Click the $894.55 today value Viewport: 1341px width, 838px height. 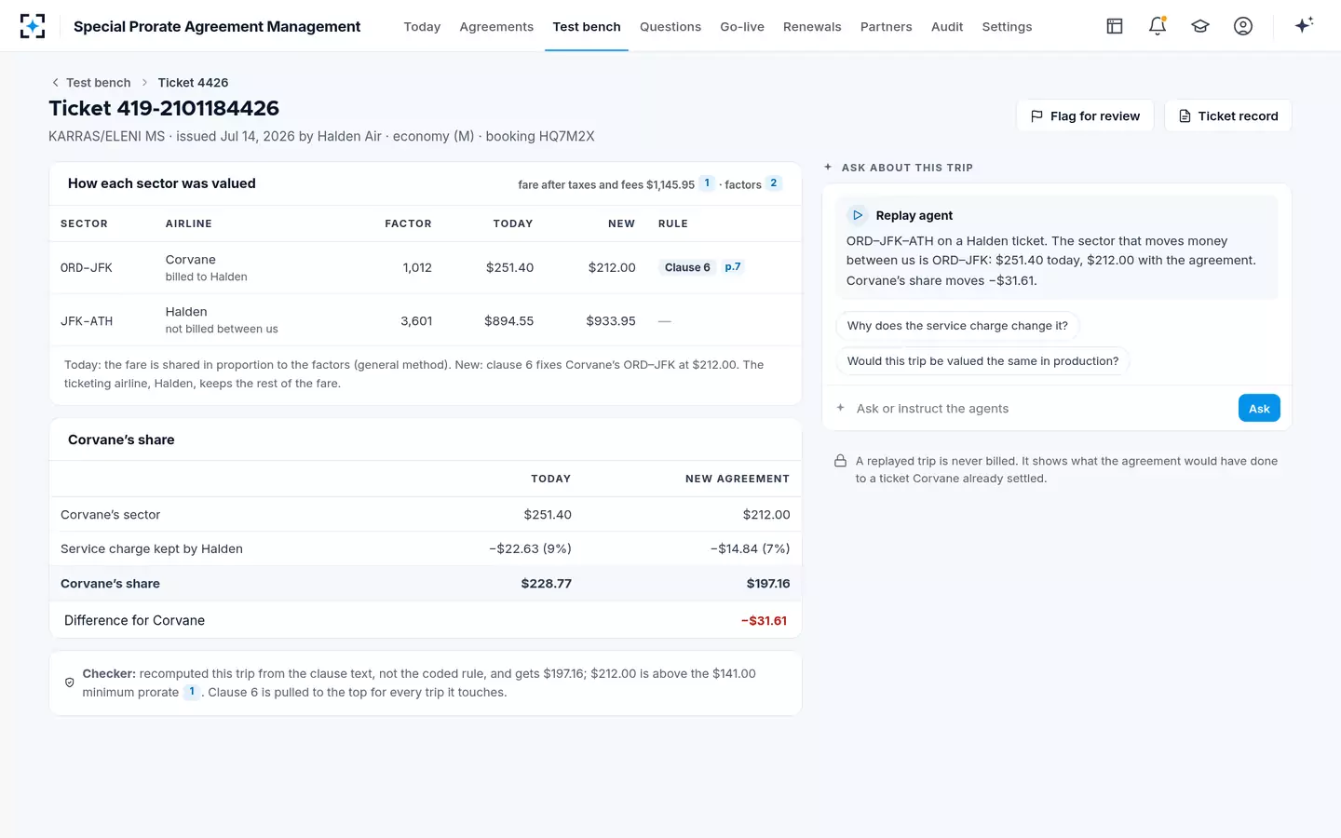[x=508, y=321]
